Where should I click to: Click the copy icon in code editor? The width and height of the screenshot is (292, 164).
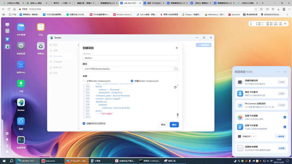click(x=175, y=87)
